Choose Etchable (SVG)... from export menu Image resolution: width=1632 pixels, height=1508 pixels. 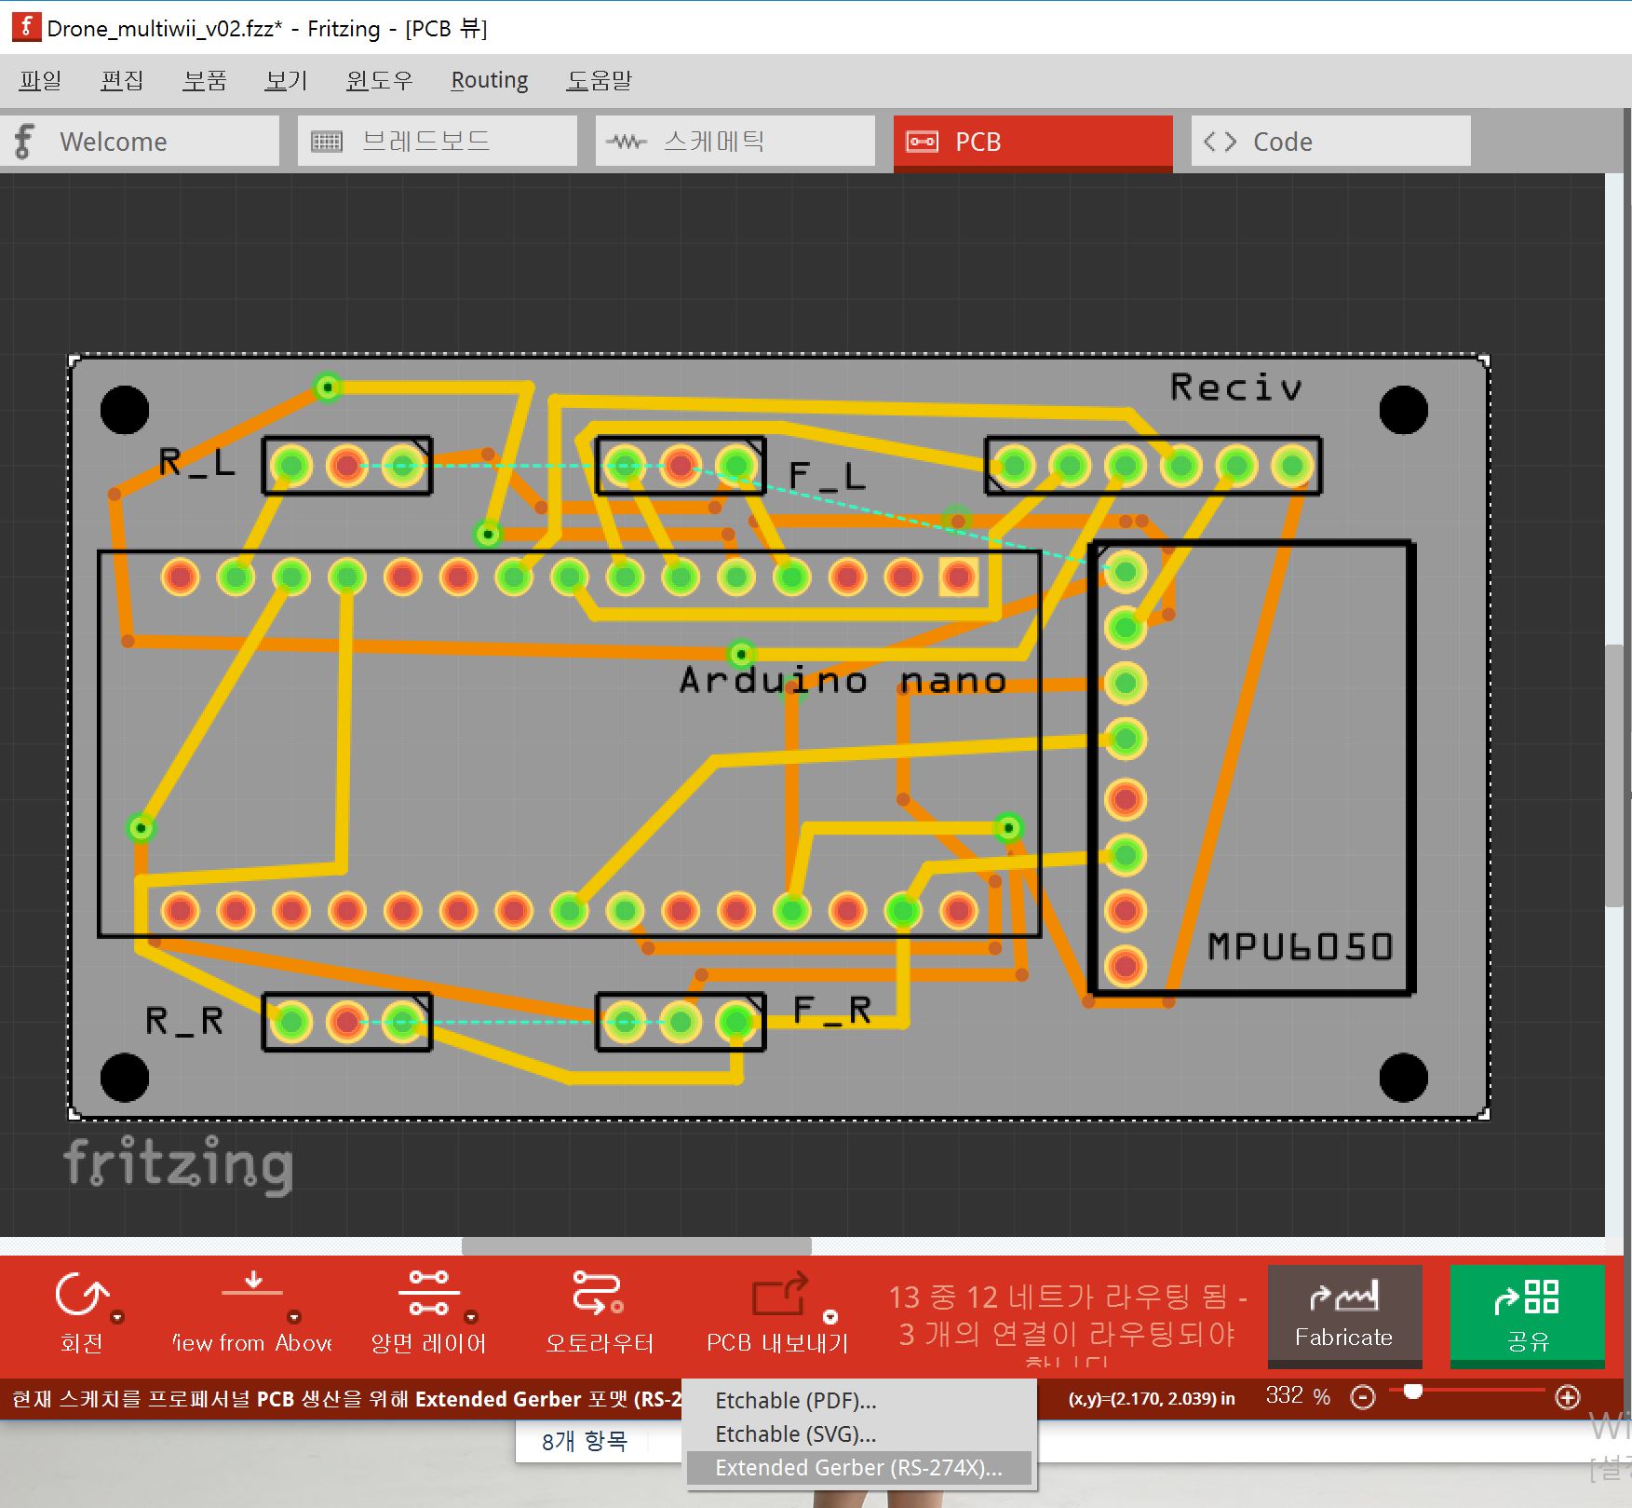pyautogui.click(x=858, y=1433)
